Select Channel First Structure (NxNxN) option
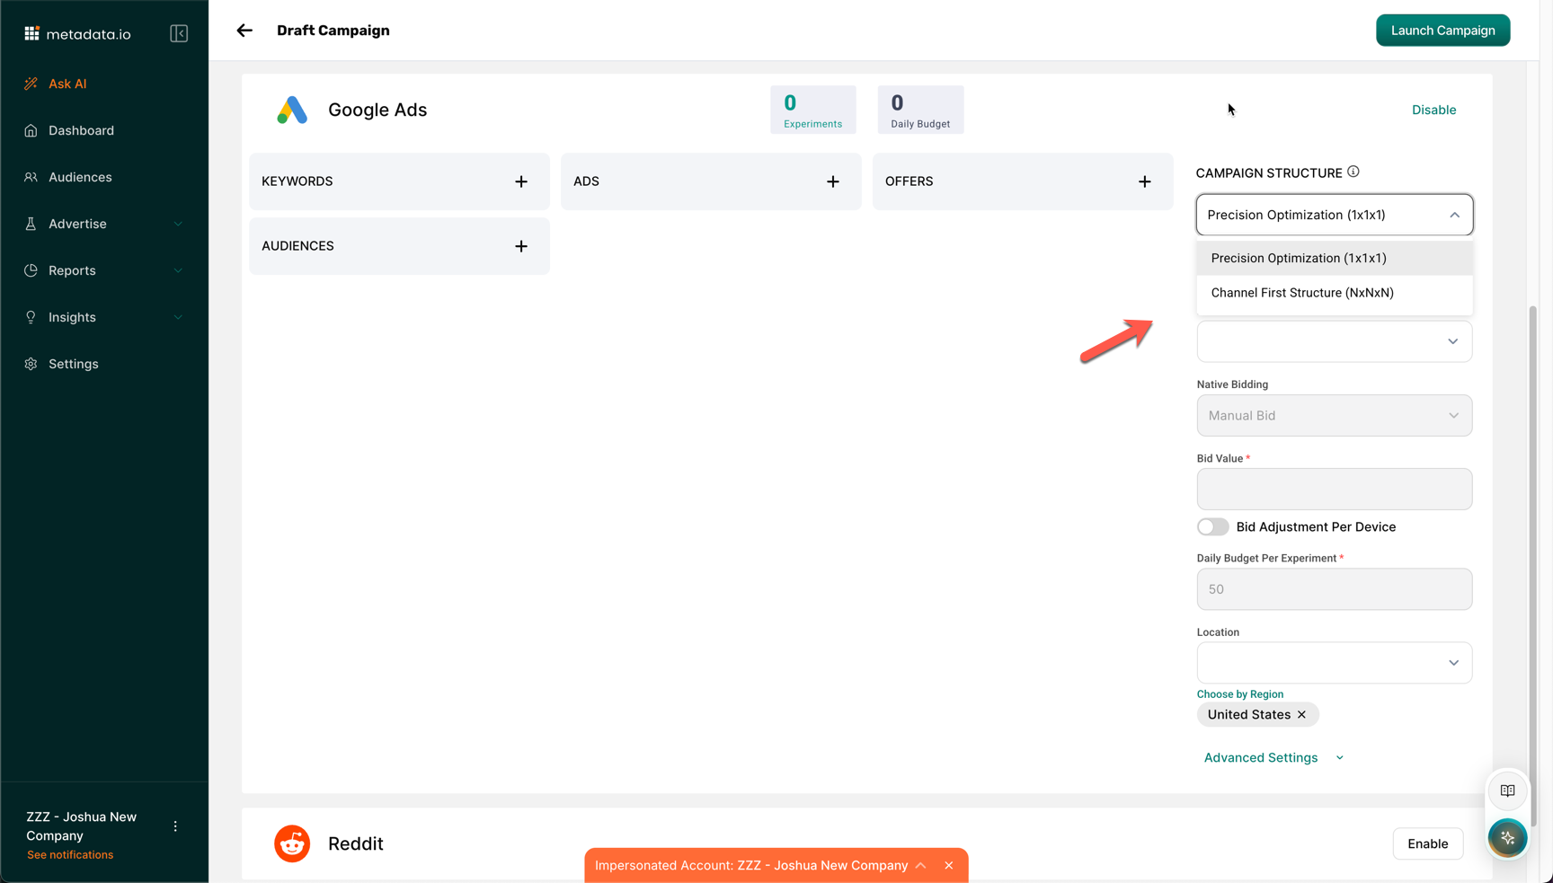Screen dimensions: 1553x883 click(1301, 293)
